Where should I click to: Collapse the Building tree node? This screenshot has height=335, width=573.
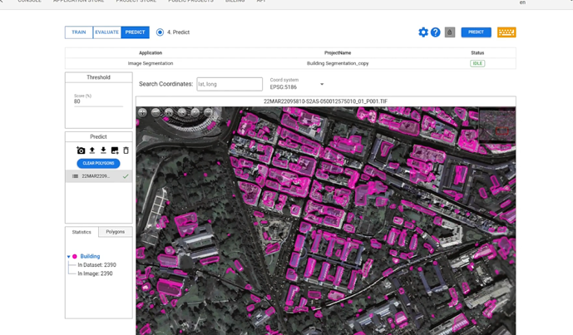point(69,257)
